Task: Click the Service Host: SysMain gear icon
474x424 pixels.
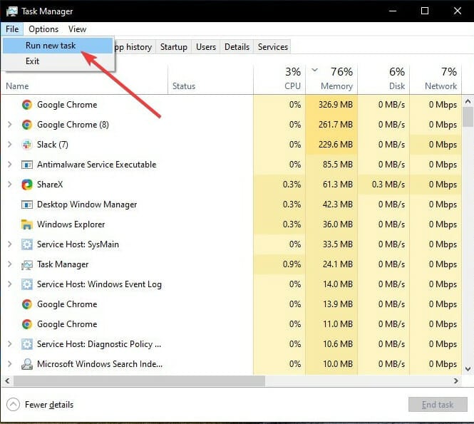Action: pyautogui.click(x=27, y=244)
